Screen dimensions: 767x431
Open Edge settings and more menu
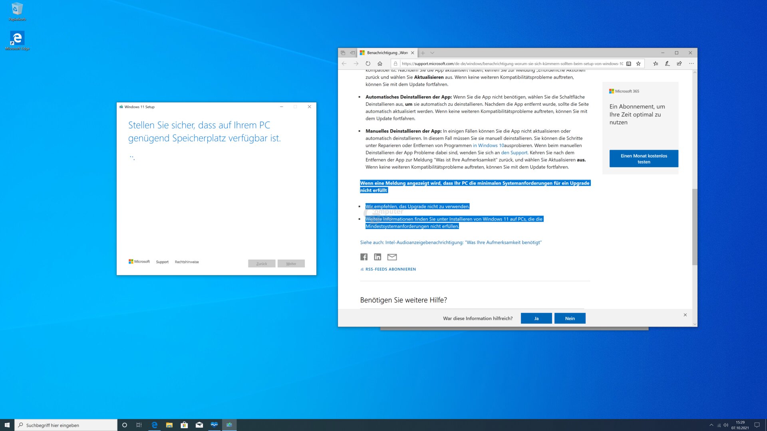click(x=691, y=63)
